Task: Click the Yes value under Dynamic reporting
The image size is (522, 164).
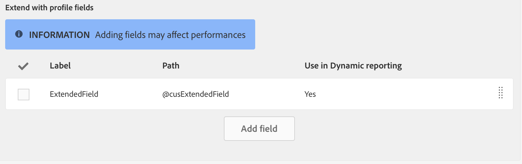Action: (x=310, y=94)
